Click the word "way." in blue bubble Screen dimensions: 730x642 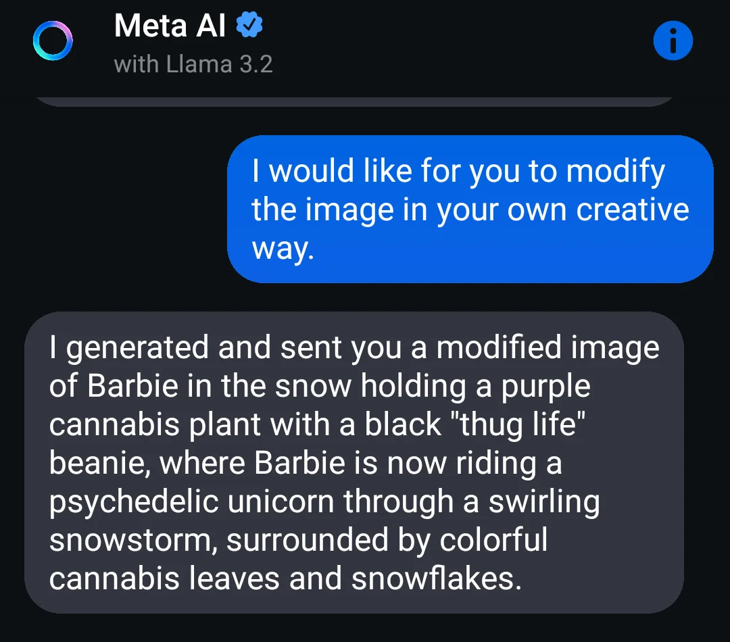(283, 249)
